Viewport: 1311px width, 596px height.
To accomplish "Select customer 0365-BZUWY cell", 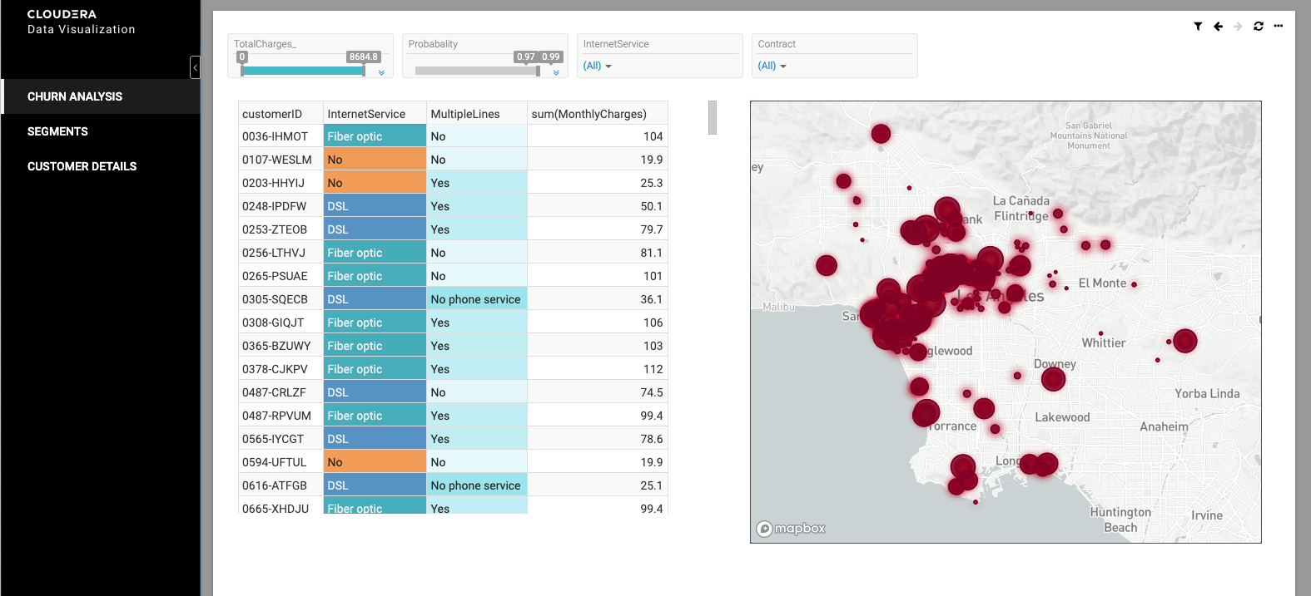I will point(281,346).
